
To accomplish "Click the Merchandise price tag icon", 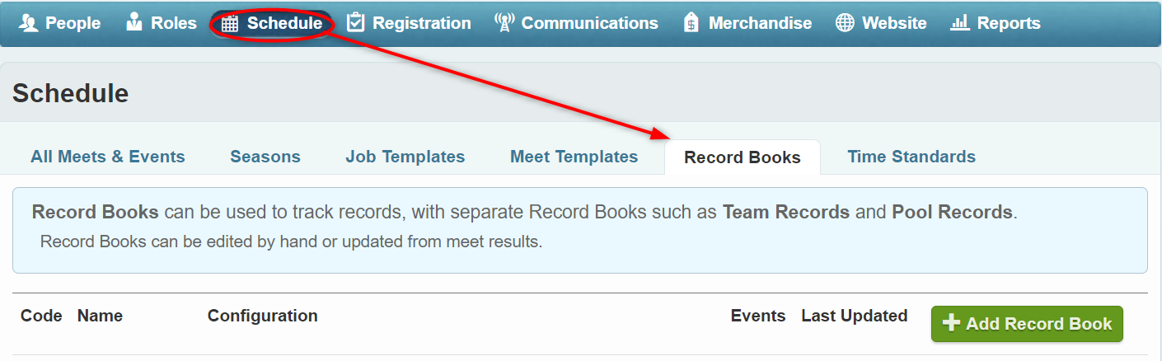I will (x=691, y=23).
